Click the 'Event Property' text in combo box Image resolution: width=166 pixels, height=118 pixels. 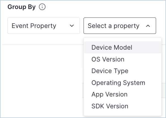(34, 26)
